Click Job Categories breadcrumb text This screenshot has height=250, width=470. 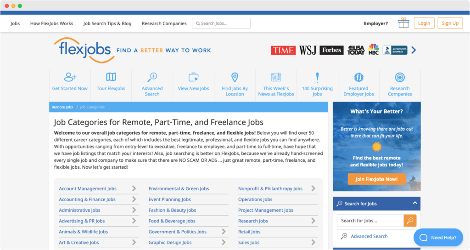[x=92, y=107]
